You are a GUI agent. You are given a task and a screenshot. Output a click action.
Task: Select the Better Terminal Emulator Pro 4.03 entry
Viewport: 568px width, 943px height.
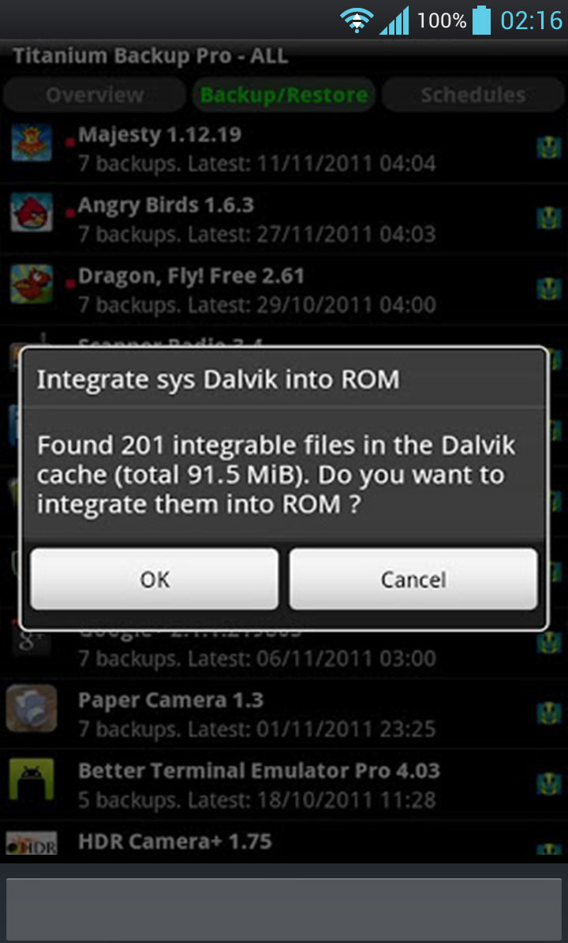tap(284, 785)
